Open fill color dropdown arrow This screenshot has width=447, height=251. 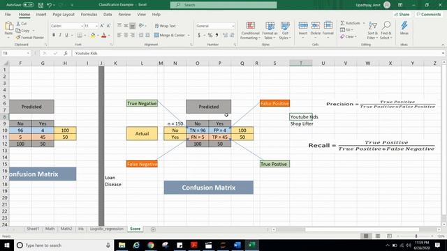click(x=98, y=36)
